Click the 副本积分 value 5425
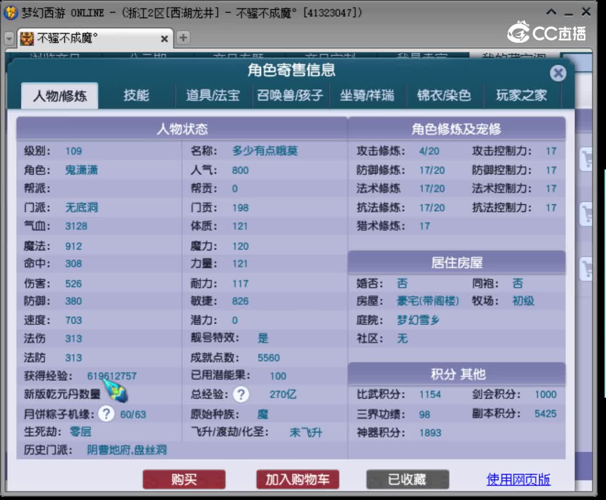 click(x=546, y=414)
